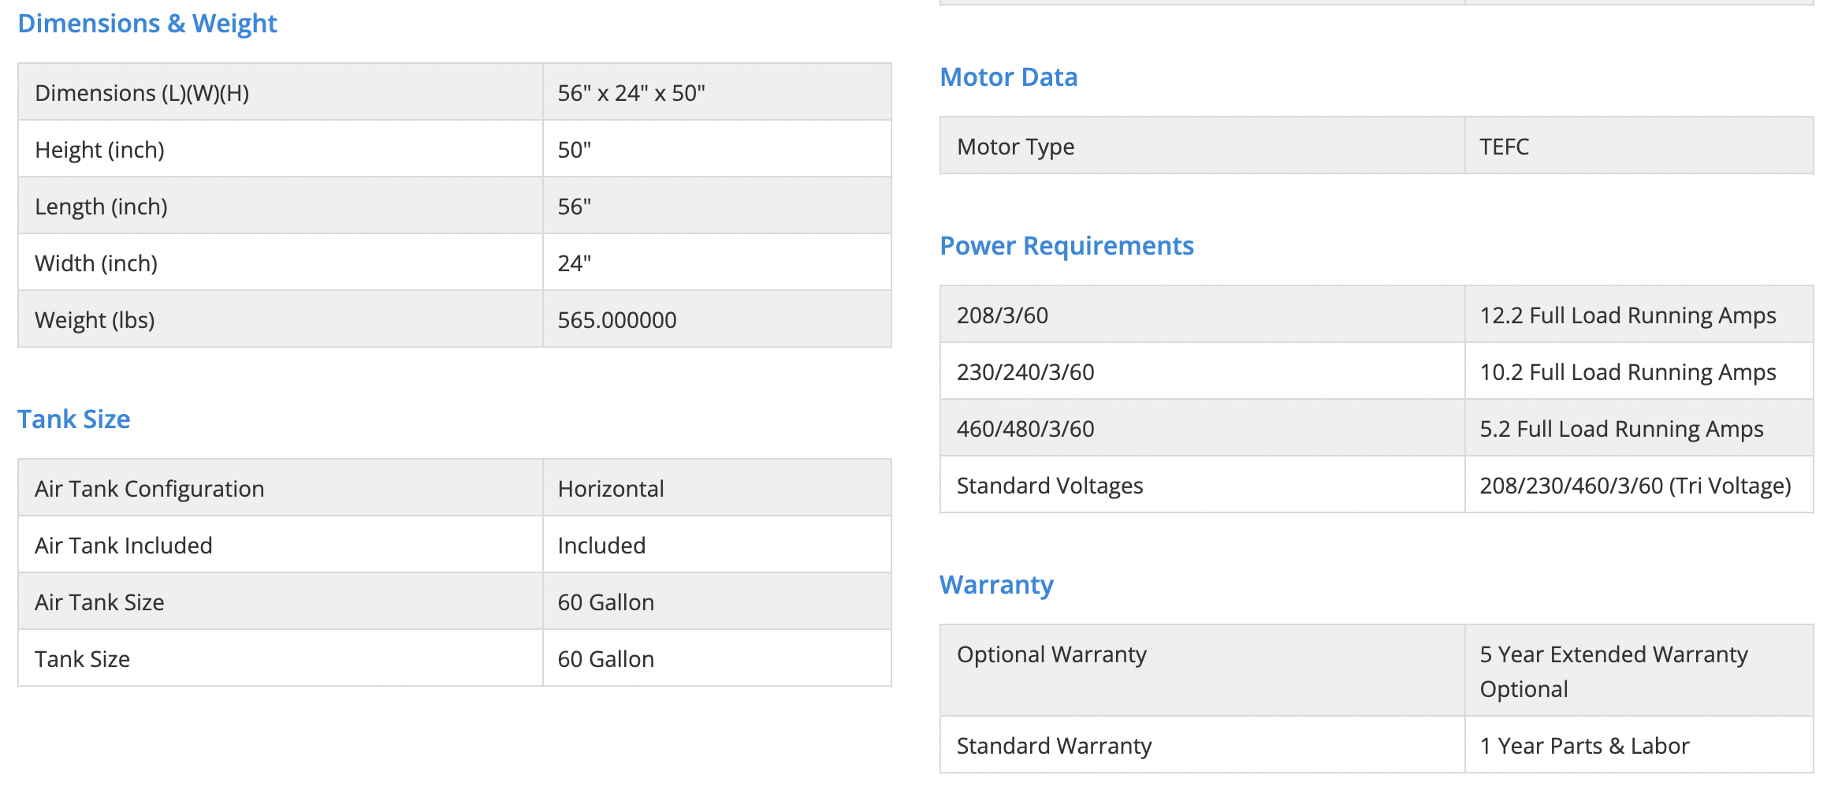The height and width of the screenshot is (790, 1838).
Task: Click the Motor Data heading
Action: coord(1008,77)
